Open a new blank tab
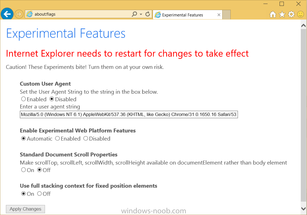The height and width of the screenshot is (215, 307). point(226,15)
